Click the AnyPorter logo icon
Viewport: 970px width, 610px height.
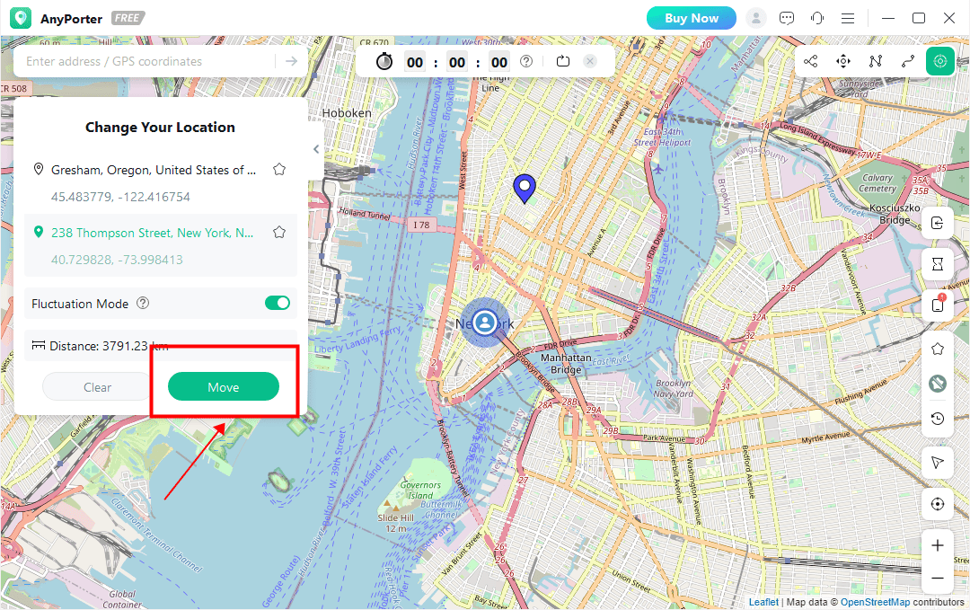(x=21, y=18)
